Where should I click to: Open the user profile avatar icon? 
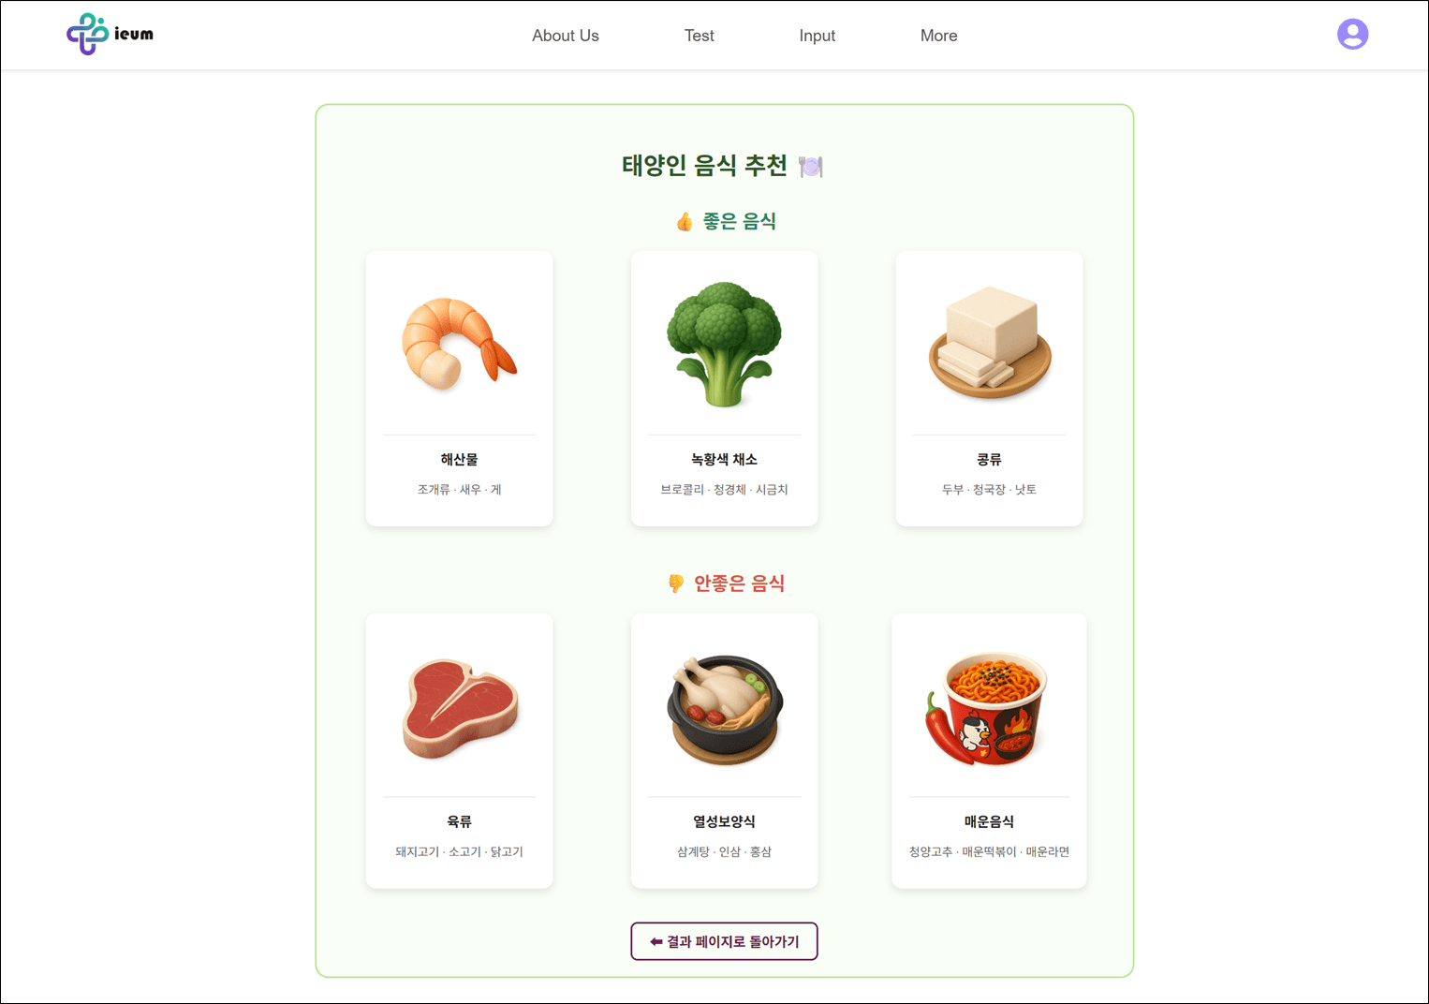(1352, 35)
